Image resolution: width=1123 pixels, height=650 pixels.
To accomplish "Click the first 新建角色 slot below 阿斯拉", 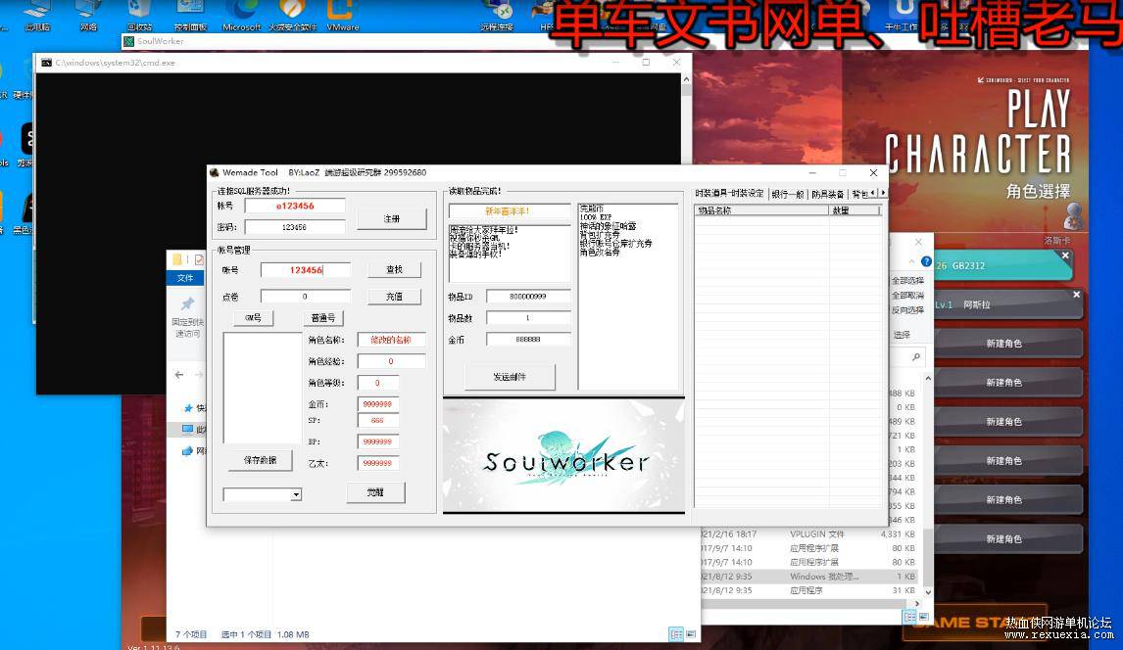I will [1007, 344].
